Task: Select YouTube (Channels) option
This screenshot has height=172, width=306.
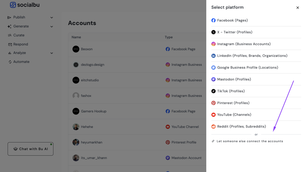Action: tap(234, 115)
